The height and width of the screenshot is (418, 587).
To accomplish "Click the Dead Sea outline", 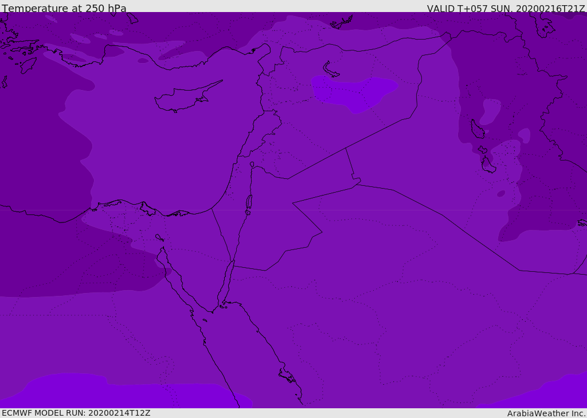I will coord(249,202).
